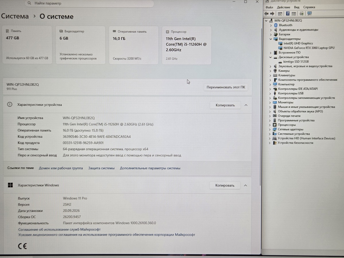
Task: Click the webcam icon beside Камеры
Action: pyautogui.click(x=275, y=71)
